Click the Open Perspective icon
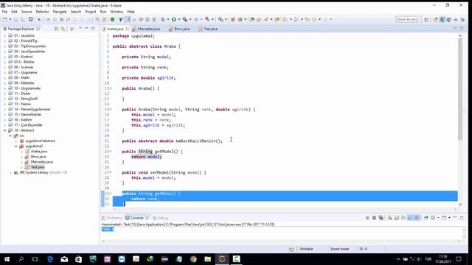 [426, 20]
